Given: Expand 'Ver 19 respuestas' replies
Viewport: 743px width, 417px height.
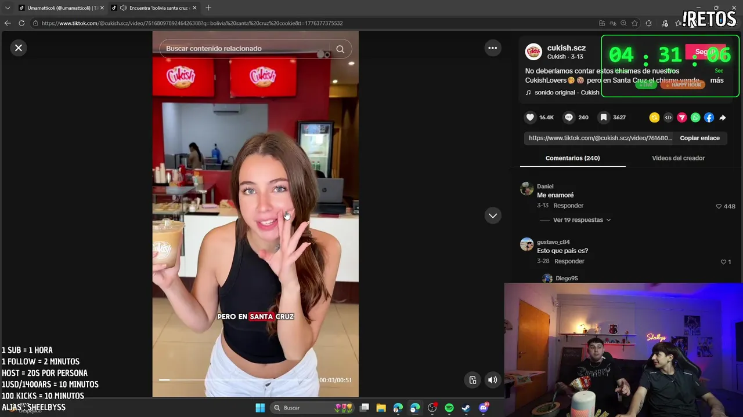Looking at the screenshot, I should [x=582, y=220].
